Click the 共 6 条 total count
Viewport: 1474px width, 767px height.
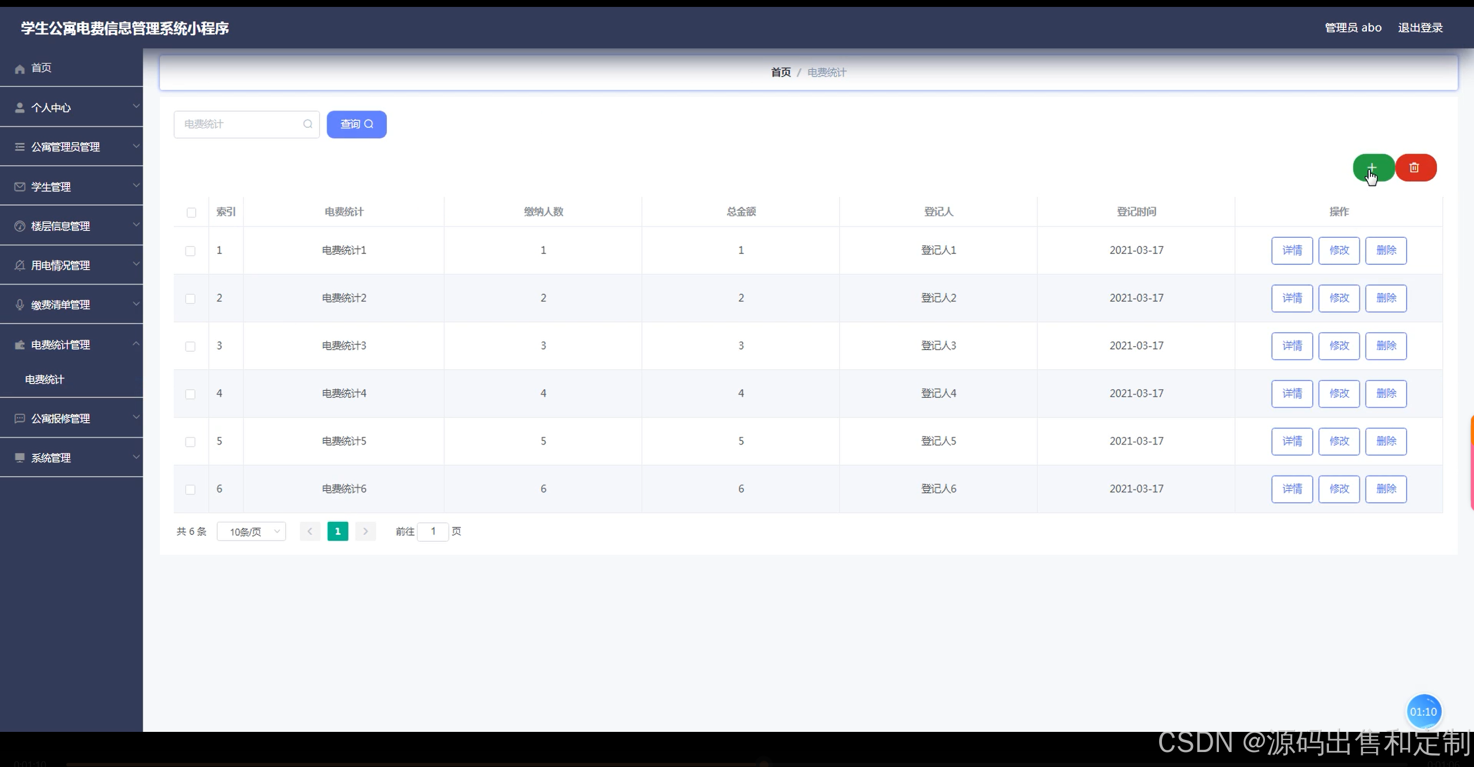pyautogui.click(x=191, y=531)
